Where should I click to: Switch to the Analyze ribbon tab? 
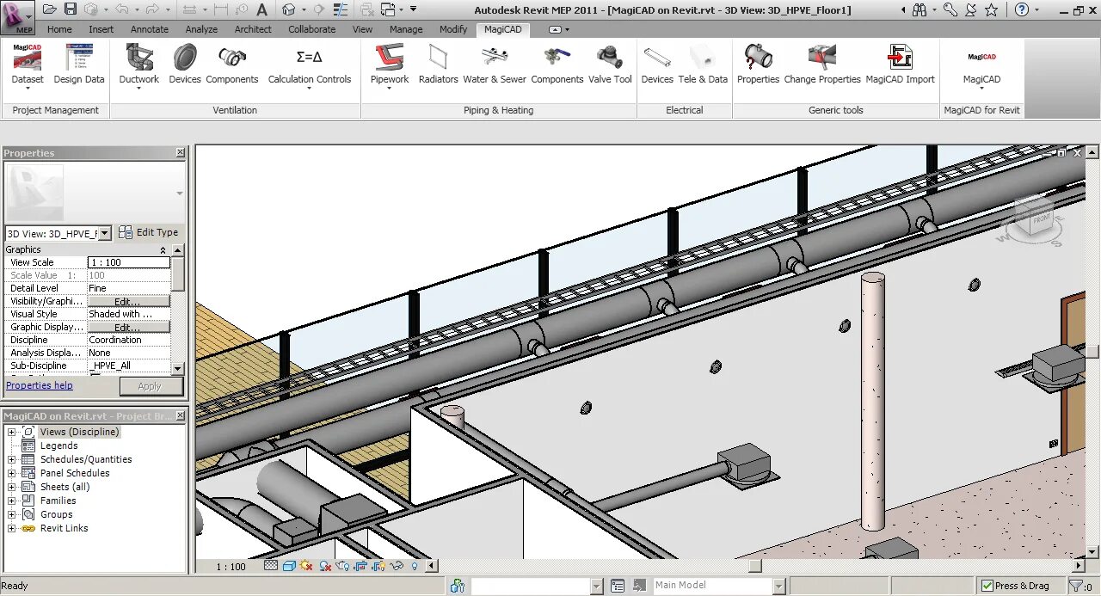coord(201,29)
